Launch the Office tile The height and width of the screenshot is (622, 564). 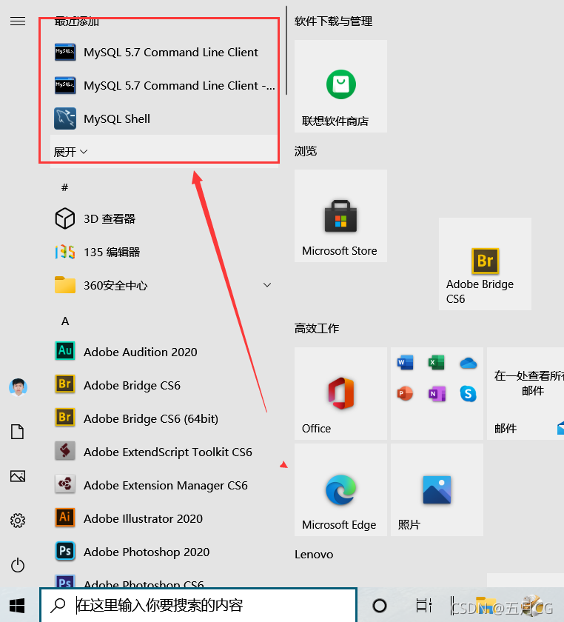click(340, 393)
